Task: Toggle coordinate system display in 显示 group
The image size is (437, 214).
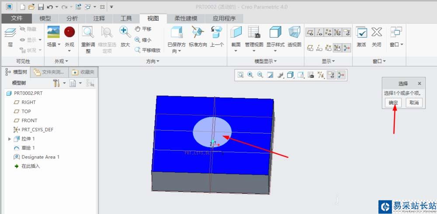Action: click(337, 32)
